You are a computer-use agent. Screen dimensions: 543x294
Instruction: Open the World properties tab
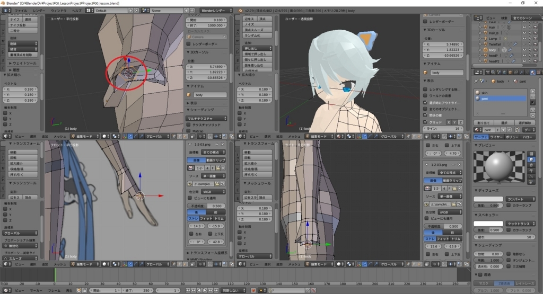[505, 72]
